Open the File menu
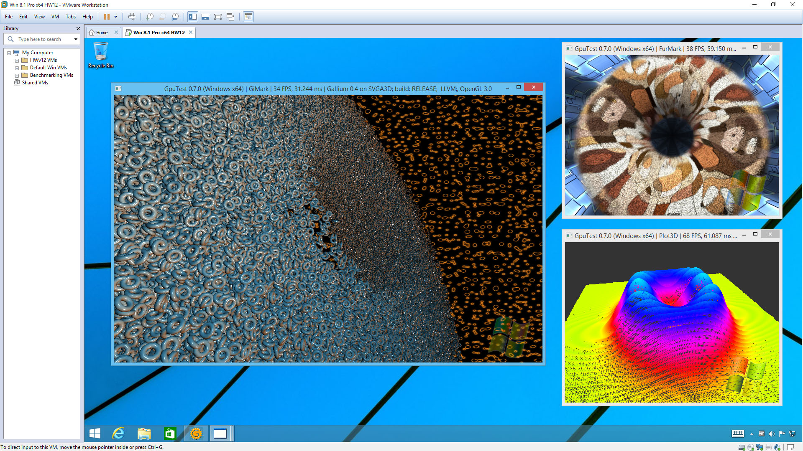 [9, 17]
